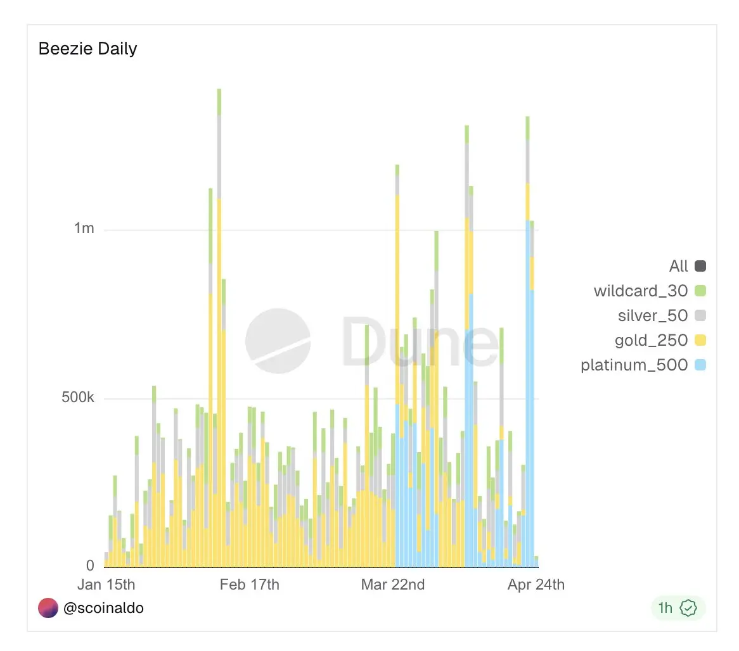The width and height of the screenshot is (739, 651).
Task: Select the silver_50 legend label
Action: coord(652,315)
